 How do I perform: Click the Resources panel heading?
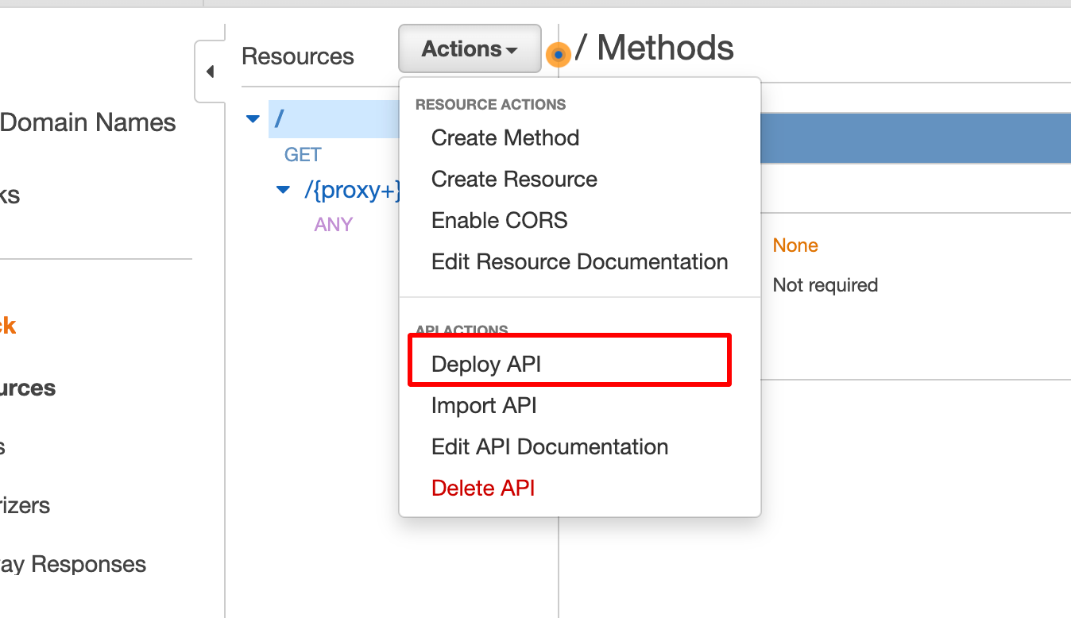click(298, 57)
